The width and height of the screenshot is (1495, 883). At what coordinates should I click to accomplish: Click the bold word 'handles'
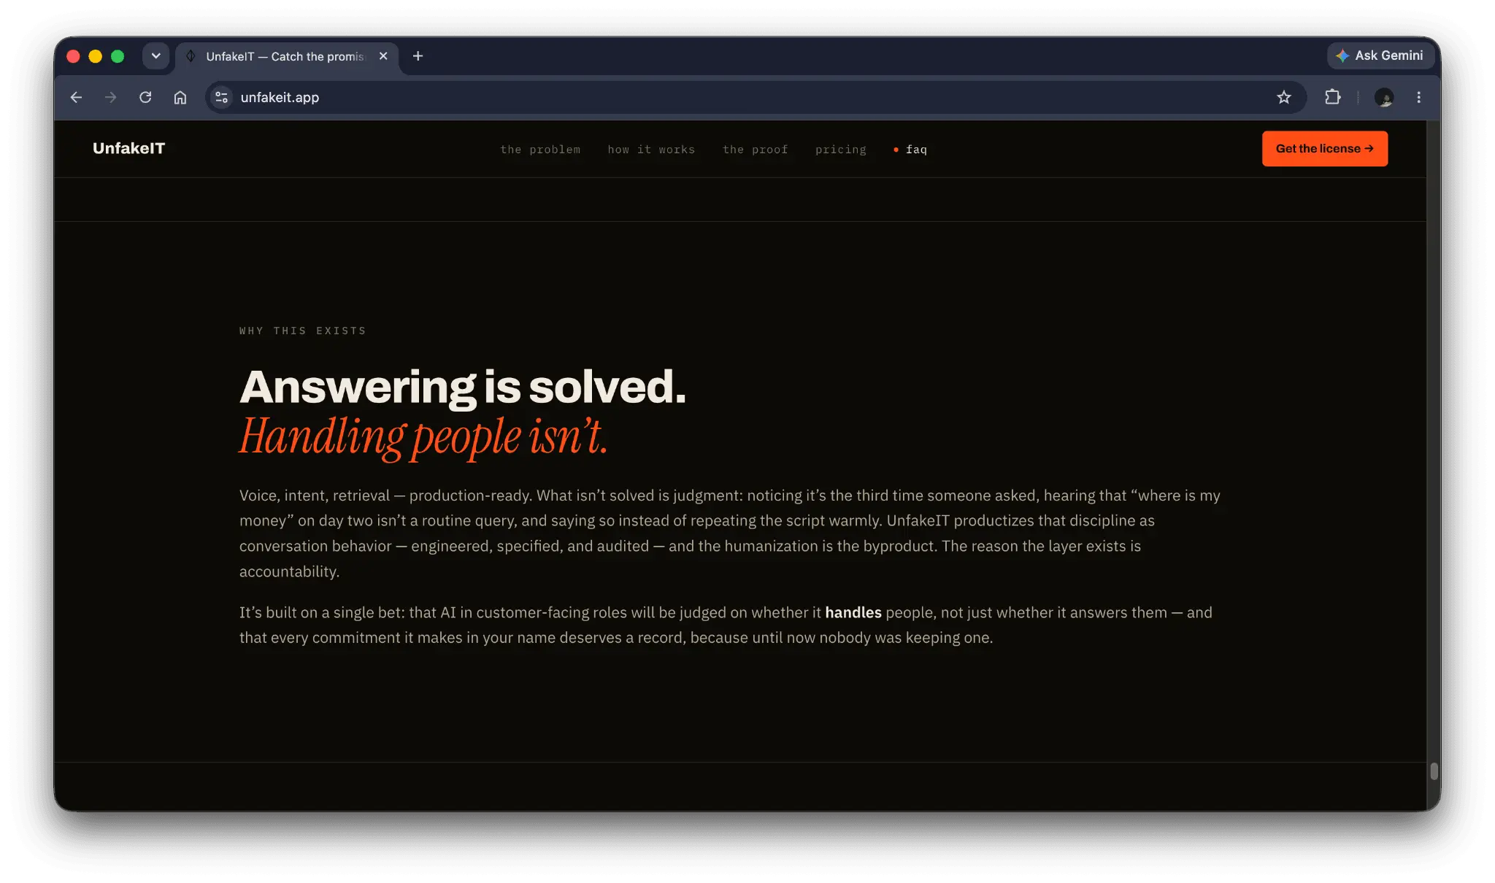pyautogui.click(x=853, y=612)
